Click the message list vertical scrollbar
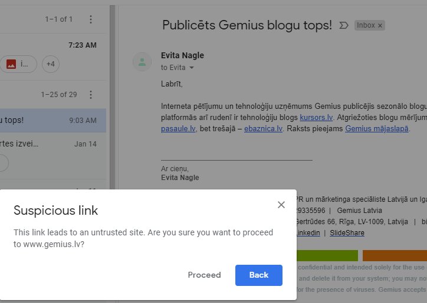Screen dimensions: 427x303 [x=113, y=98]
